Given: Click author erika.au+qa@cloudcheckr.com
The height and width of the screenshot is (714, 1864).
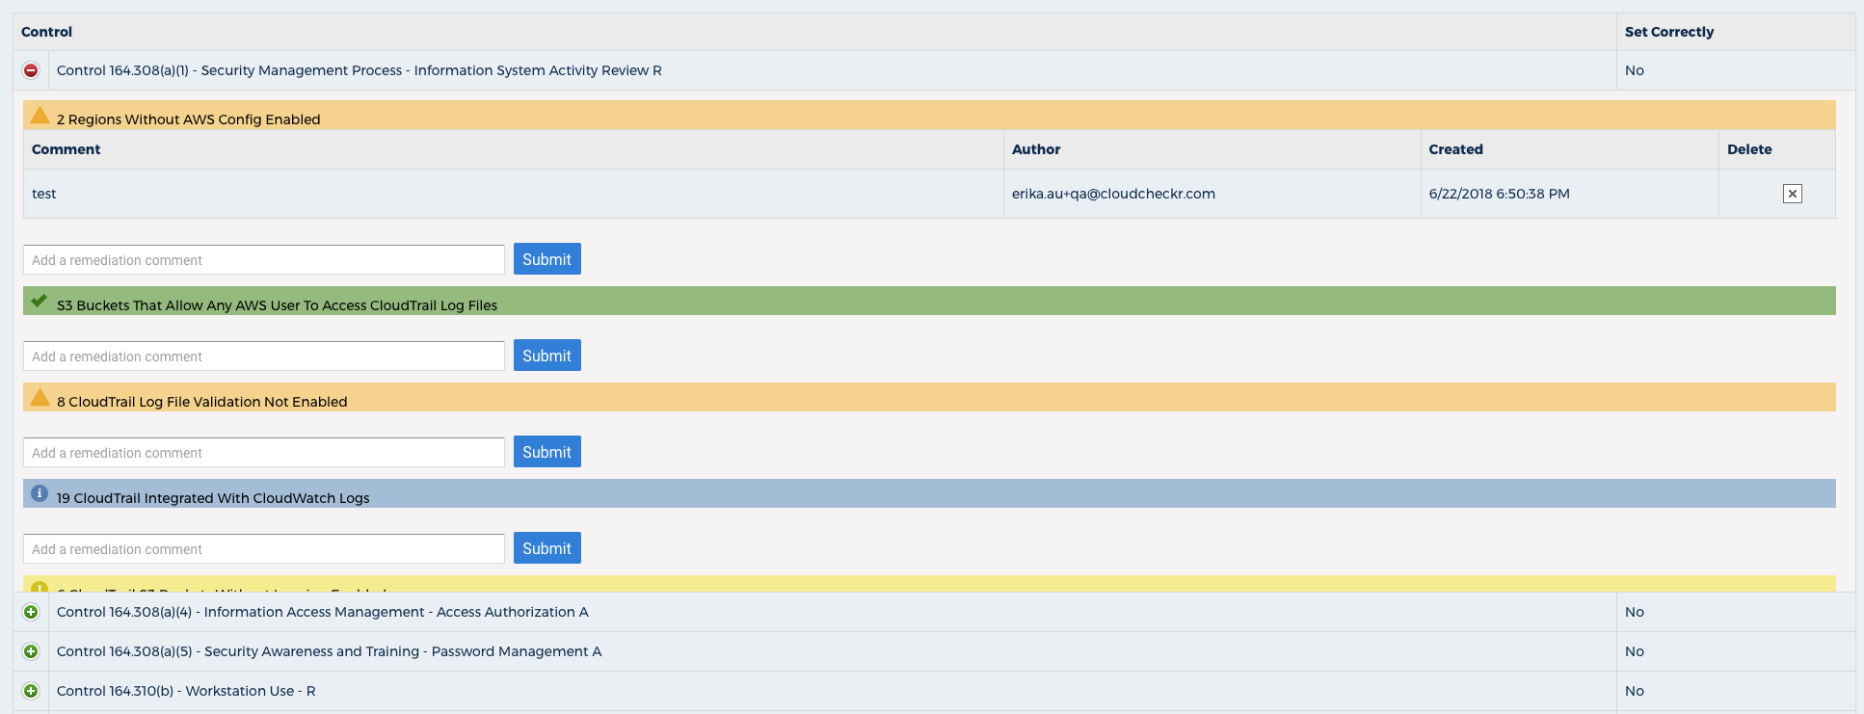Looking at the screenshot, I should point(1113,194).
